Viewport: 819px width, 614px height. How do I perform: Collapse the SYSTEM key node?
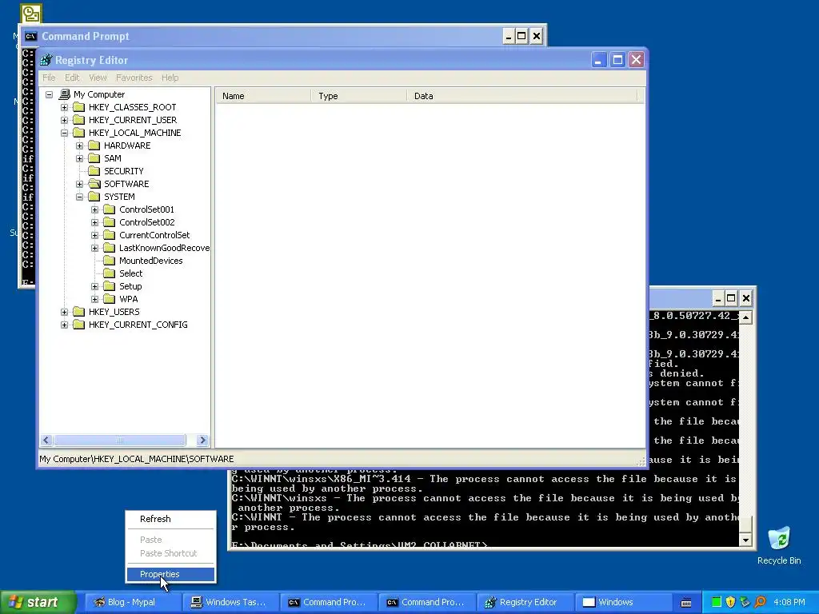(x=79, y=197)
